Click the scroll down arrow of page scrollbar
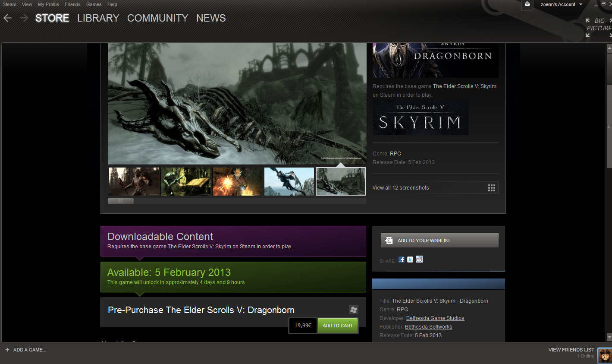The height and width of the screenshot is (364, 612). pos(609,337)
